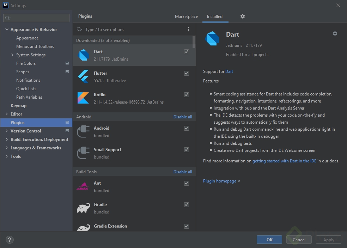Click the large Dart logo in details pane

(x=212, y=38)
